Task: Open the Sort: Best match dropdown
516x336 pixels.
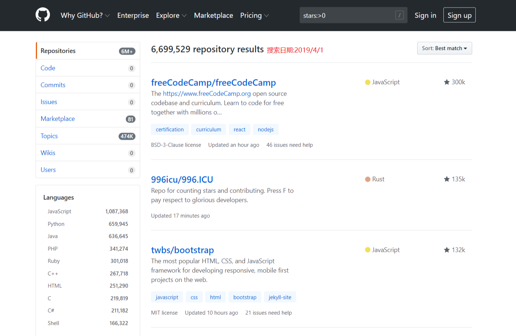Action: [444, 48]
